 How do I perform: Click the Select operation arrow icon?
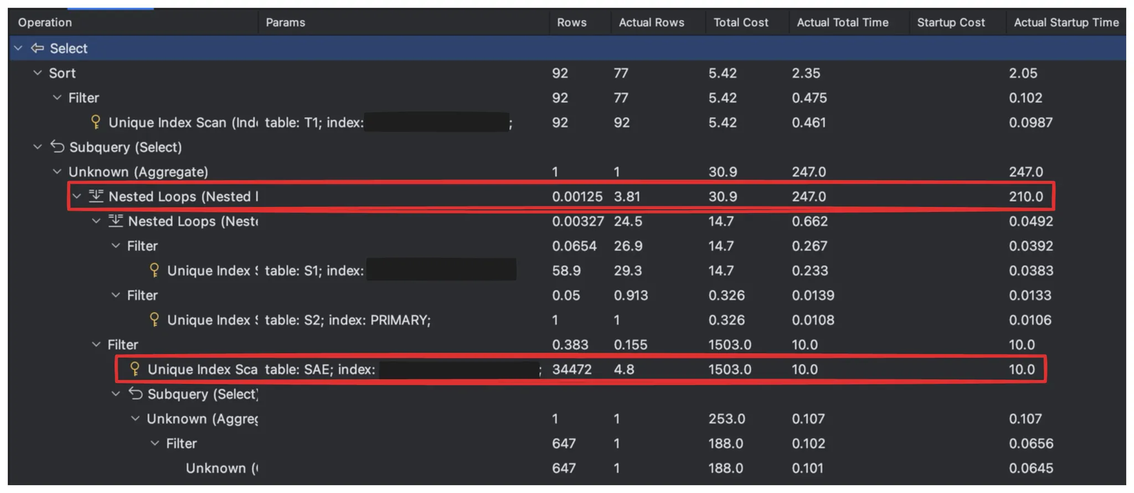pyautogui.click(x=37, y=48)
